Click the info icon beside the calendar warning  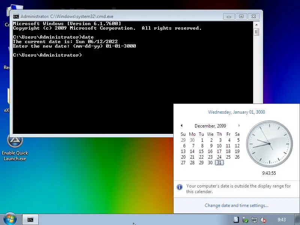pos(180,187)
